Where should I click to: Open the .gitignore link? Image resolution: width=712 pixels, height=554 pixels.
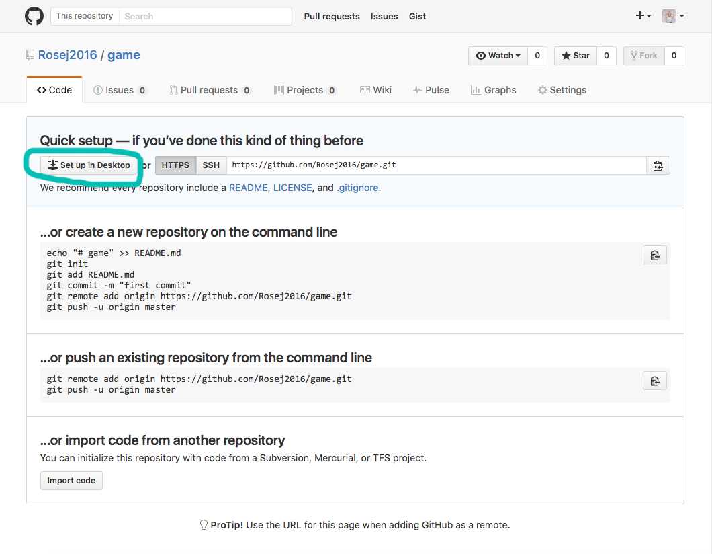[357, 188]
